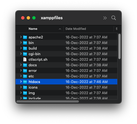Select the etc row name
Viewport: 137px width, 124px height.
click(x=31, y=76)
